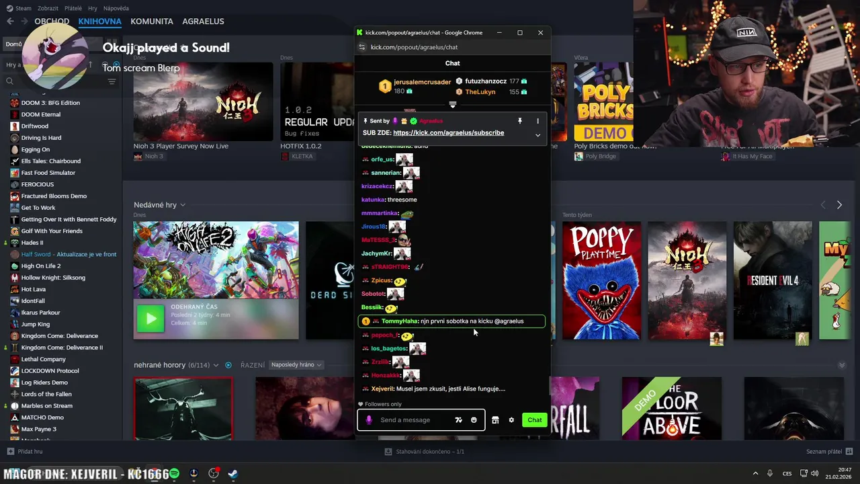Image resolution: width=860 pixels, height=484 pixels.
Task: Click Přidat hru plus icon
Action: tap(10, 452)
